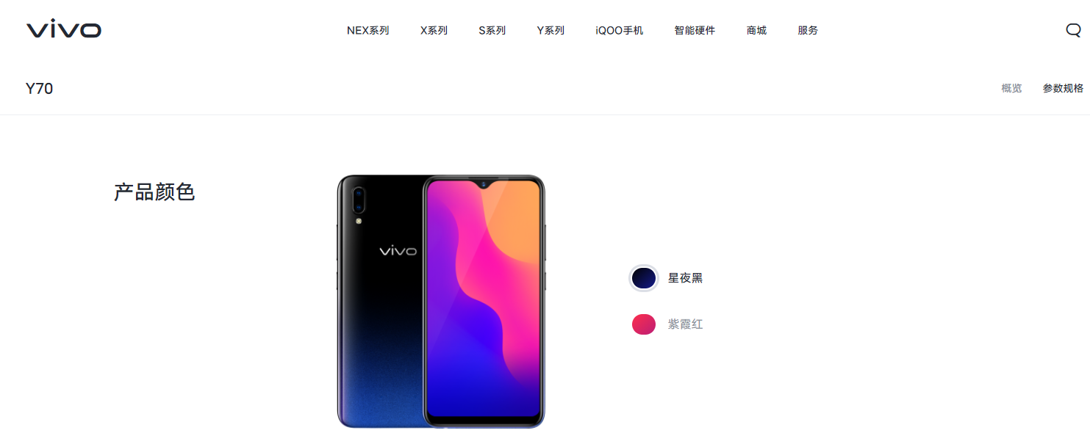The width and height of the screenshot is (1090, 444).
Task: Open the 服务 service link
Action: pos(808,30)
